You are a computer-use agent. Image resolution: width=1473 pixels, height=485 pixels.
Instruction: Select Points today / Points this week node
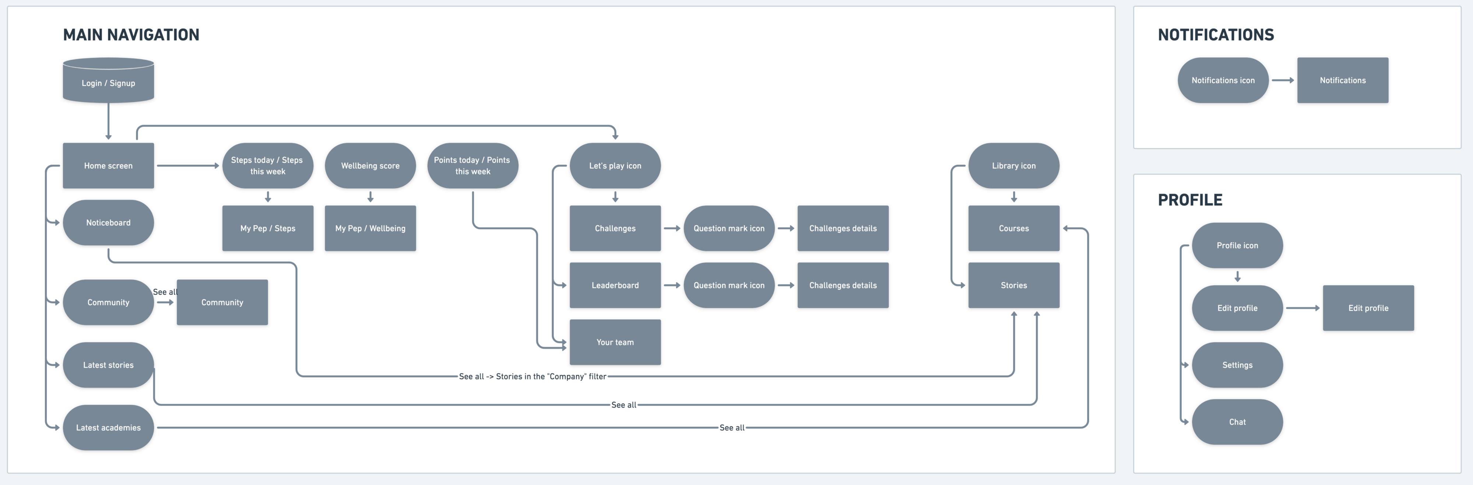pyautogui.click(x=472, y=166)
